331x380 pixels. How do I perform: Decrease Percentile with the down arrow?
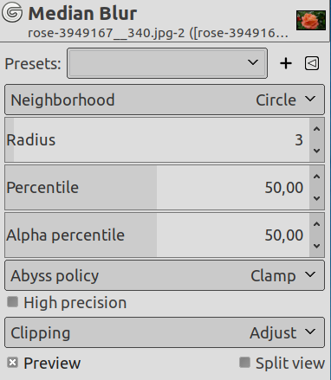pos(316,198)
